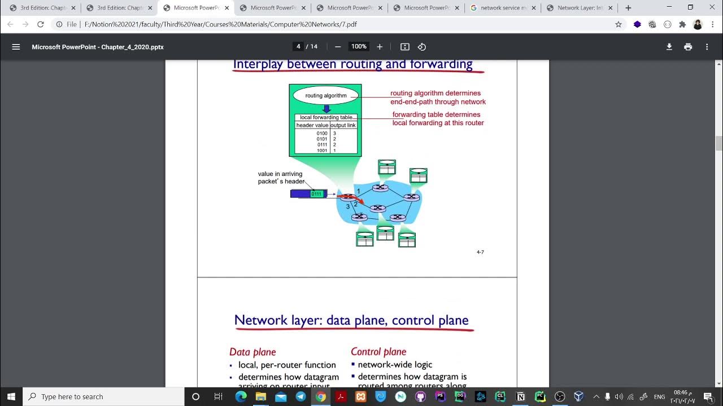
Task: Click the fit to page icon
Action: 405,47
